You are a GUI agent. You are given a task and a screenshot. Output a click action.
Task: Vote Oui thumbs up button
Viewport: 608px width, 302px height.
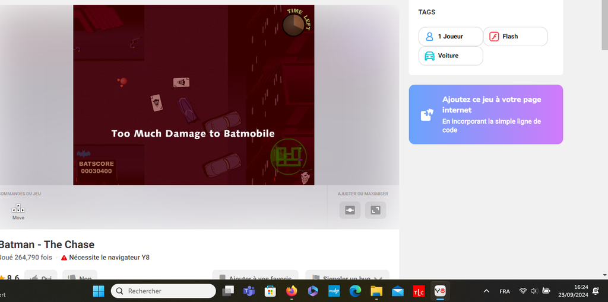tap(41, 275)
